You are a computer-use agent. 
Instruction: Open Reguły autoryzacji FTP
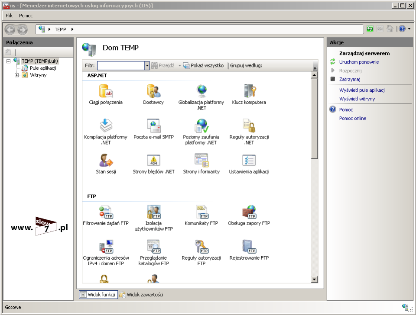pyautogui.click(x=201, y=253)
